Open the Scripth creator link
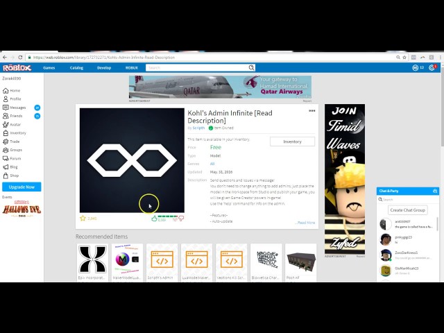The height and width of the screenshot is (333, 444). pyautogui.click(x=198, y=128)
